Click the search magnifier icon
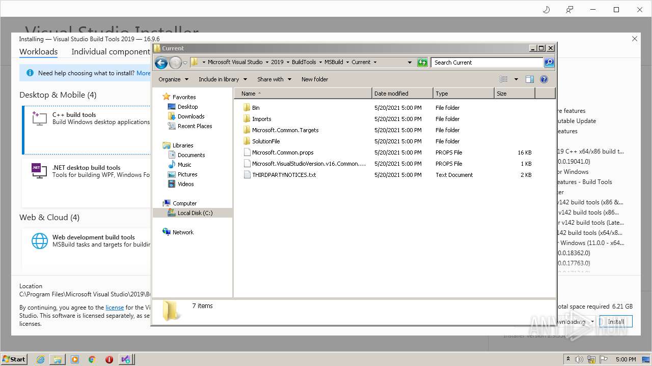The width and height of the screenshot is (652, 366). pyautogui.click(x=549, y=63)
